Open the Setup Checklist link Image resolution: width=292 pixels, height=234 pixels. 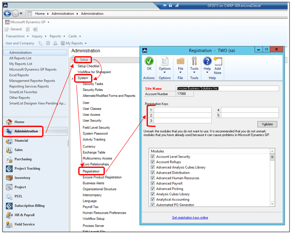click(x=88, y=66)
